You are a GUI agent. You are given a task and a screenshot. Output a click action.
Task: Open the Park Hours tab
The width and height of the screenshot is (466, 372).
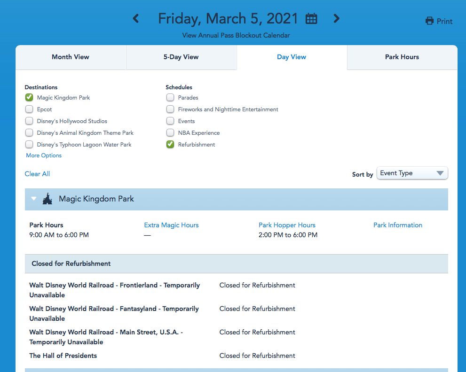402,57
